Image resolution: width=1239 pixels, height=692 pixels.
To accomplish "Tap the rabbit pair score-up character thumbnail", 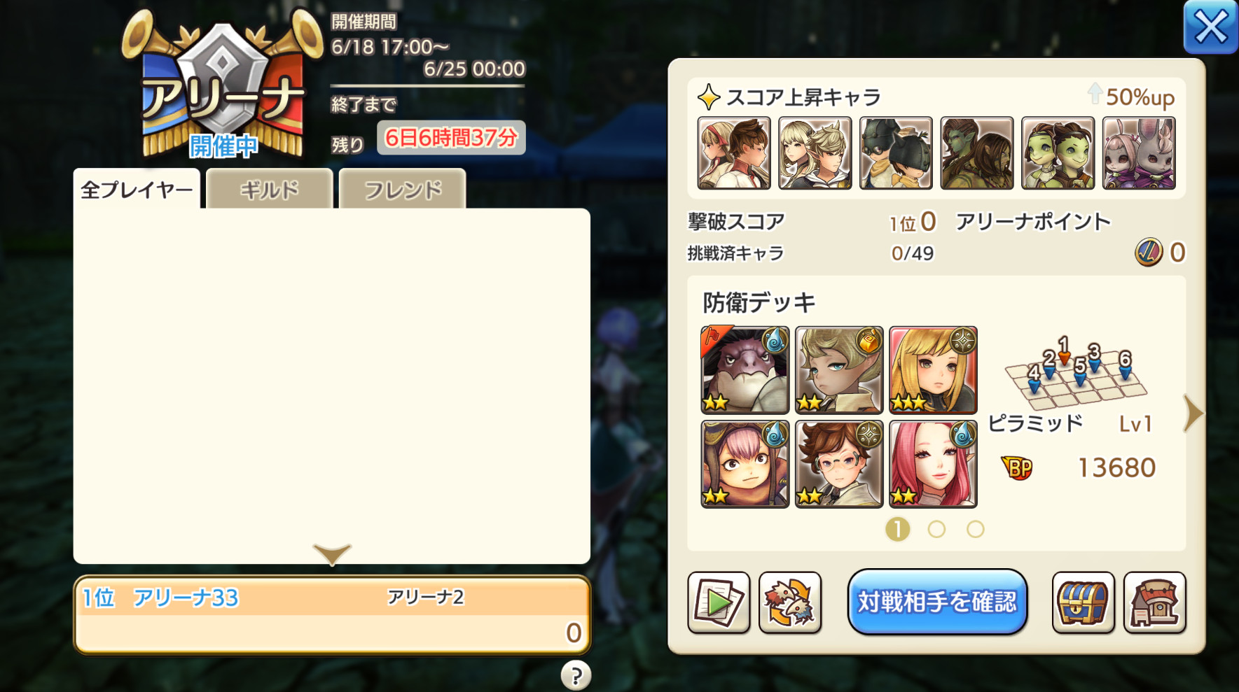I will [x=1139, y=153].
